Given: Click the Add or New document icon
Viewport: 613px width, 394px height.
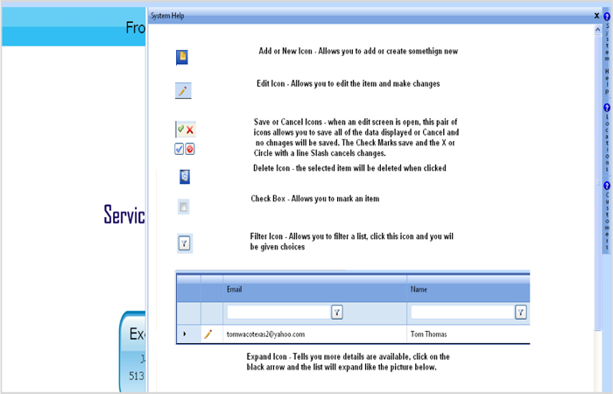Looking at the screenshot, I should (x=182, y=57).
